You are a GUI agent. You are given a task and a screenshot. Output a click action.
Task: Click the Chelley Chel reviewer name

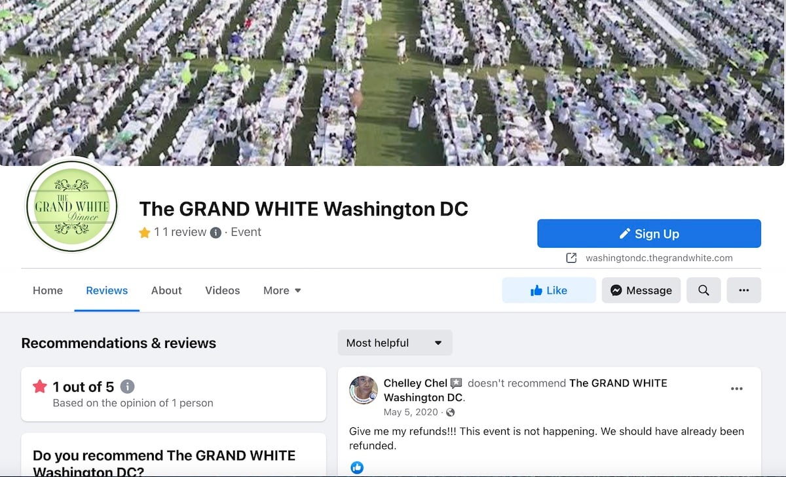pyautogui.click(x=415, y=383)
